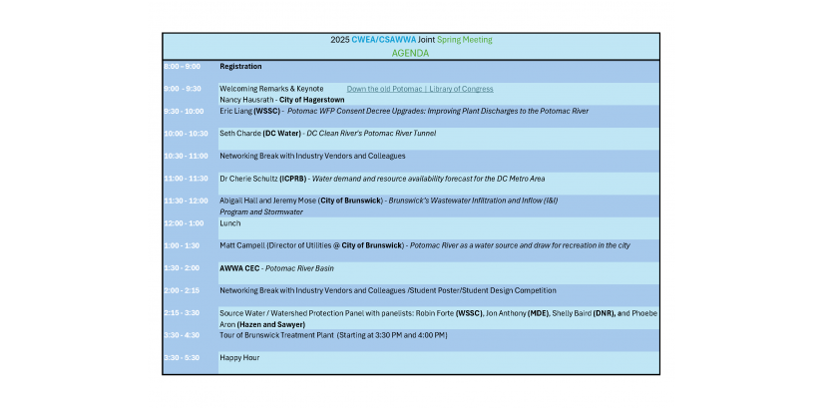Click Nancy Hausrath - City of Hagerstown
Screen dimensions: 824x408
[x=282, y=100]
